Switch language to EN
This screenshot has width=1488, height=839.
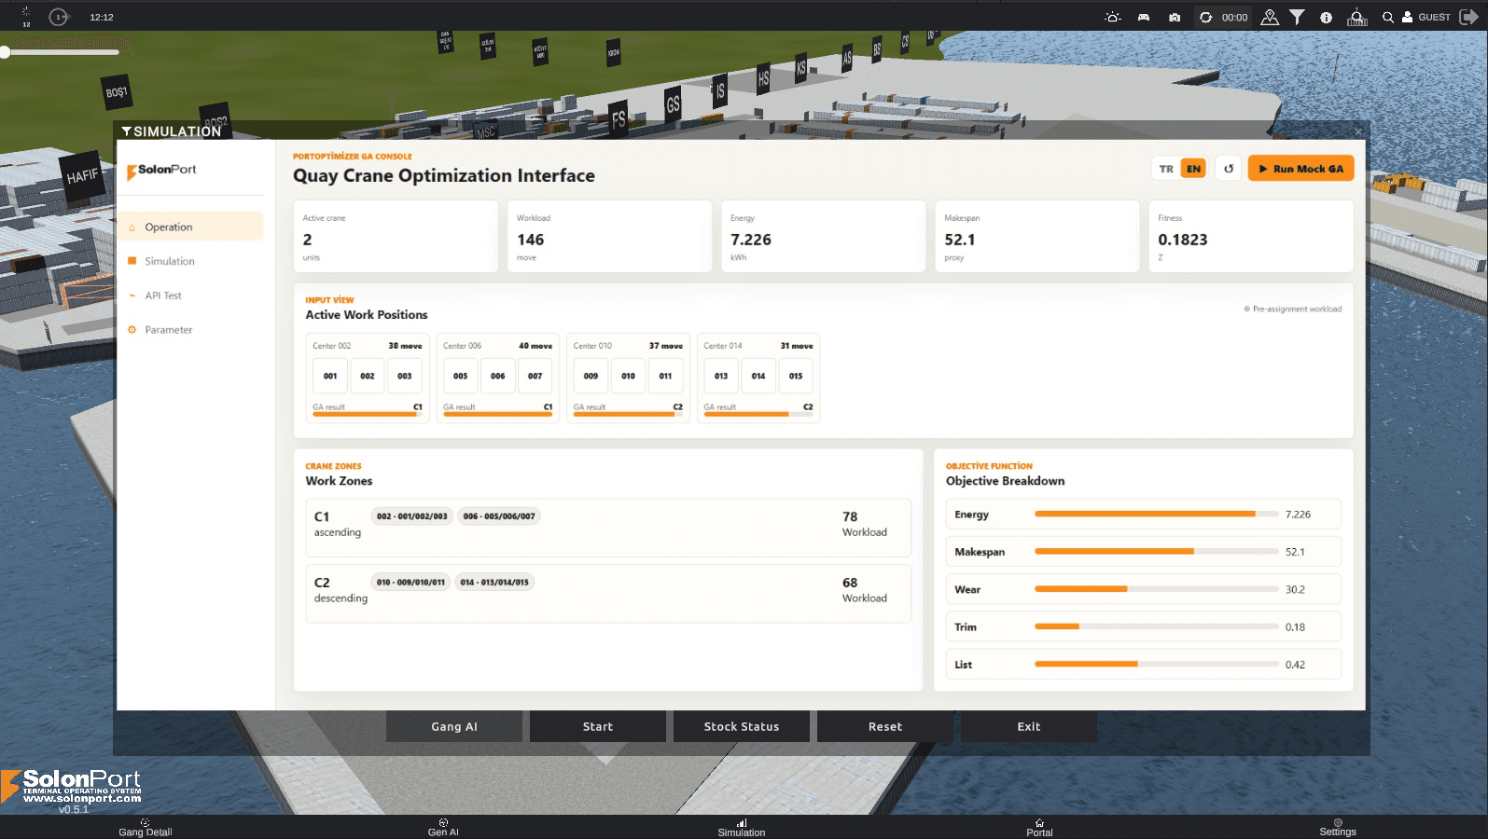click(x=1193, y=169)
